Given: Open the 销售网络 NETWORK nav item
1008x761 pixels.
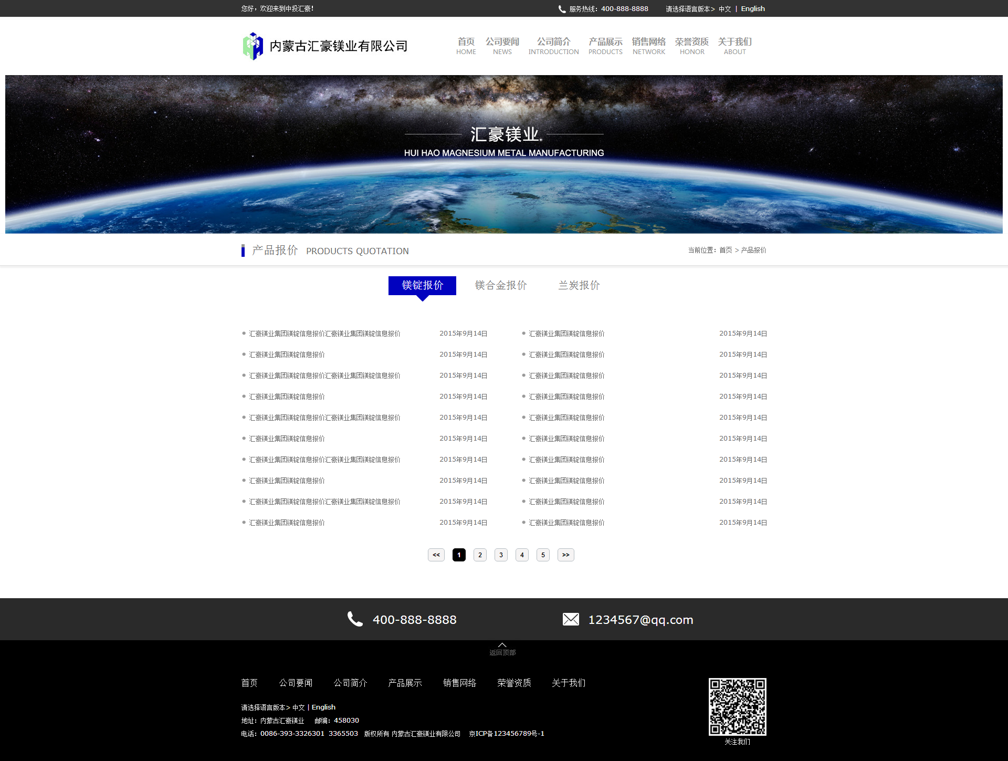Looking at the screenshot, I should click(648, 46).
